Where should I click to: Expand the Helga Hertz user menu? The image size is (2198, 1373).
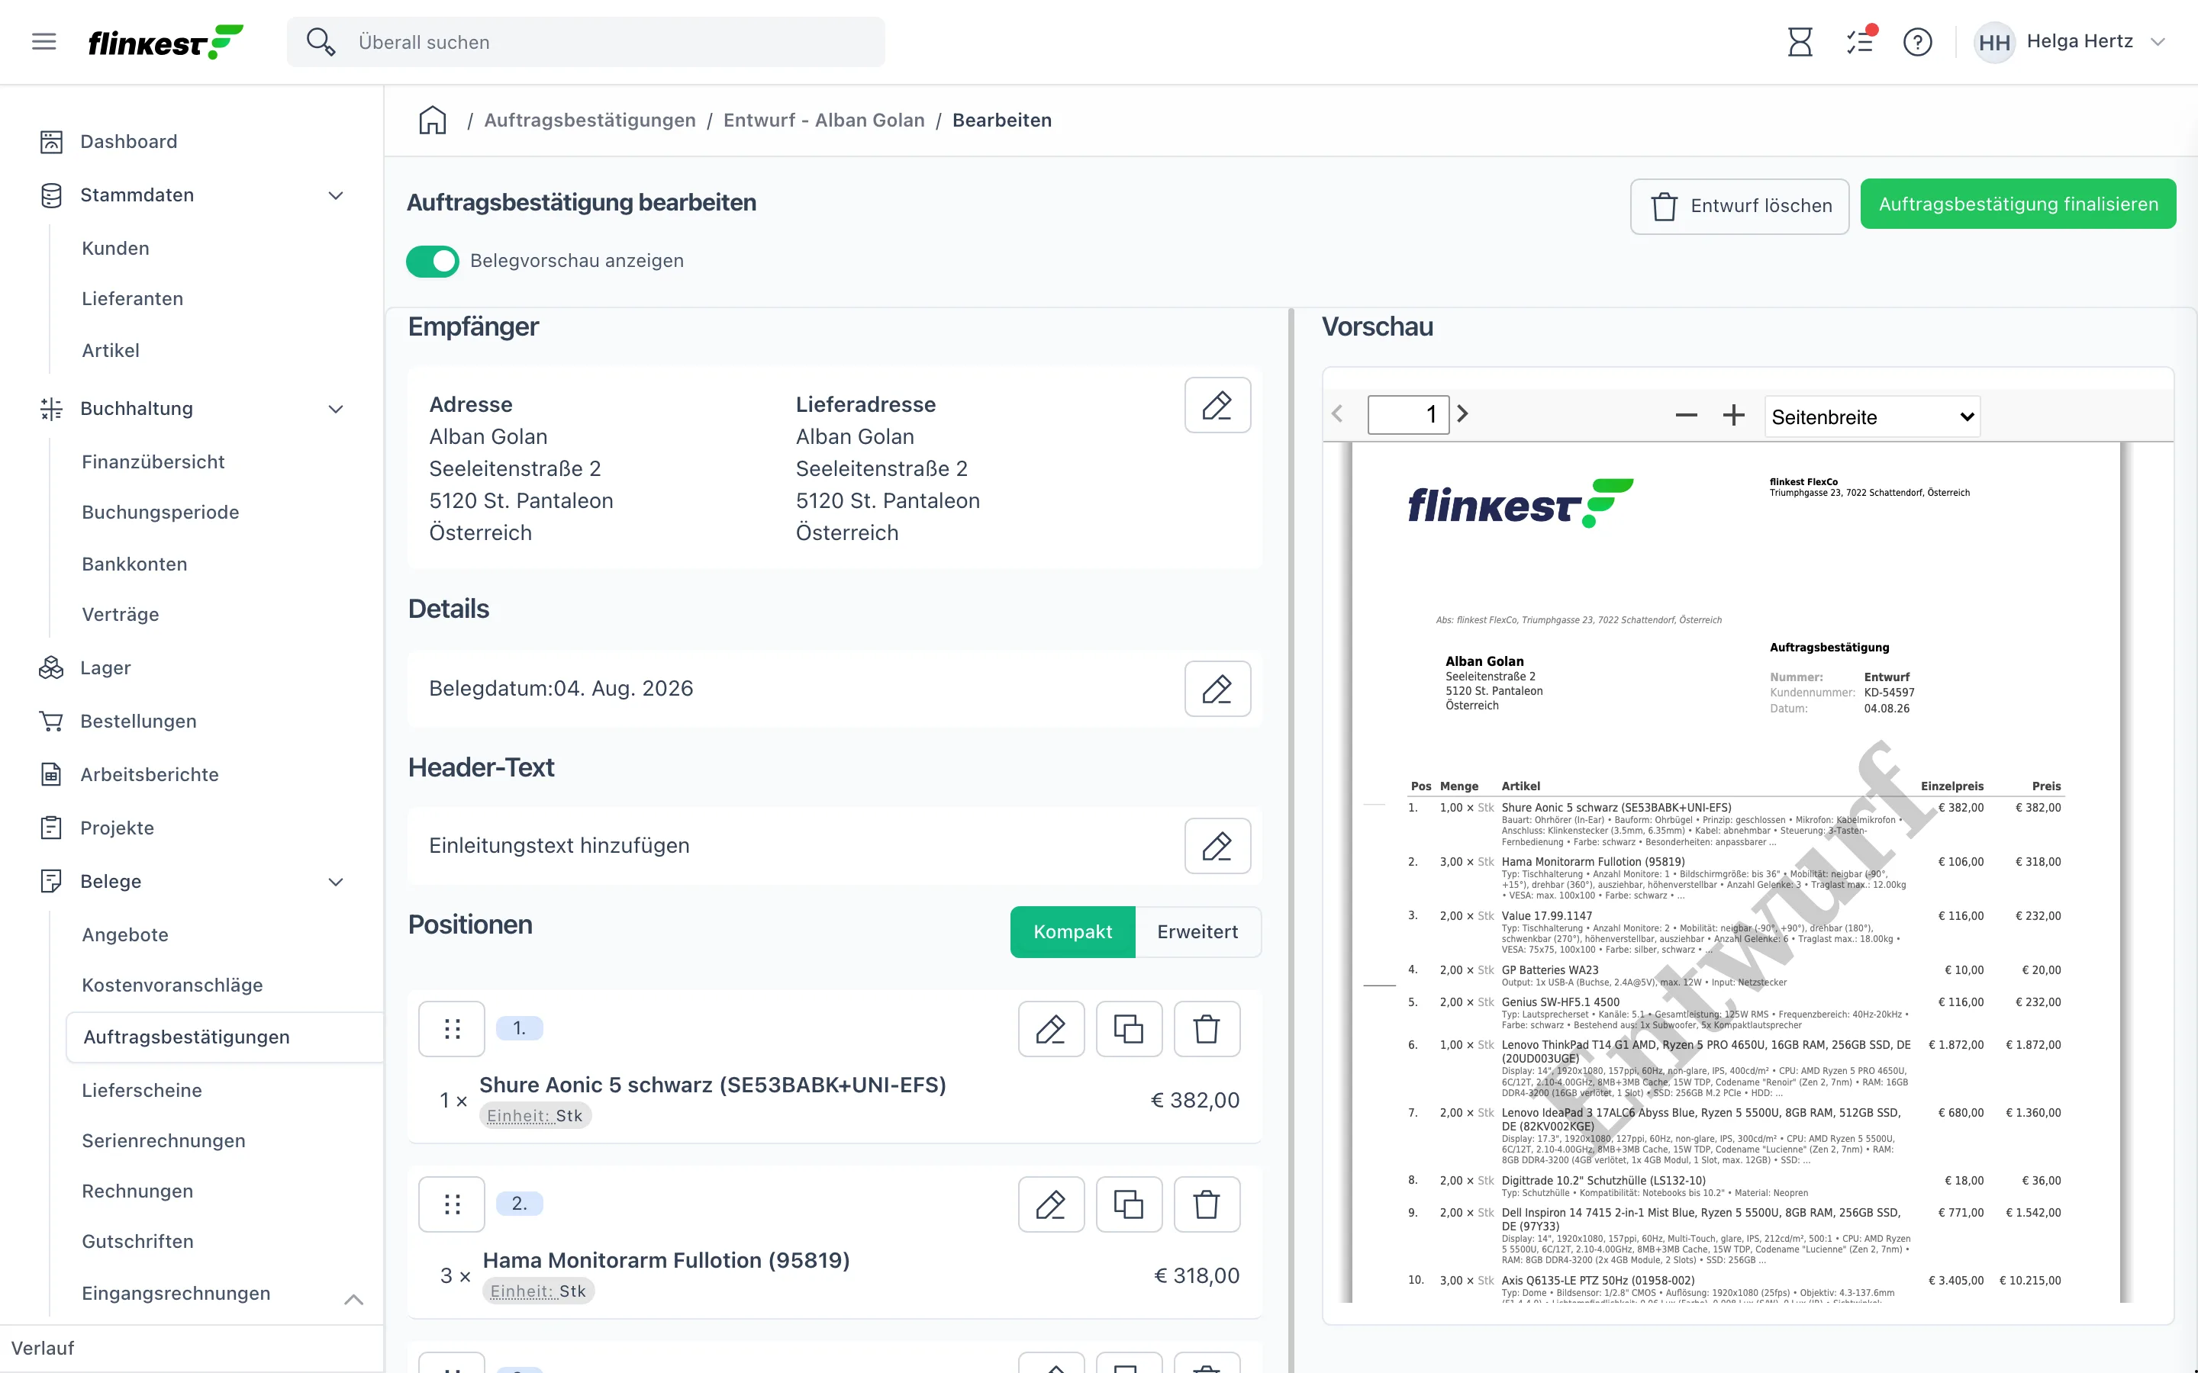(x=2158, y=42)
